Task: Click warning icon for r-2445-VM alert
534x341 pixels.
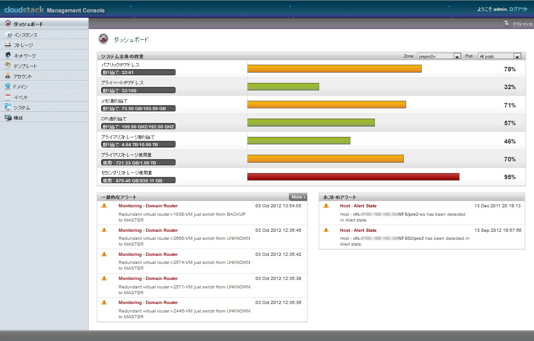Action: point(104,303)
